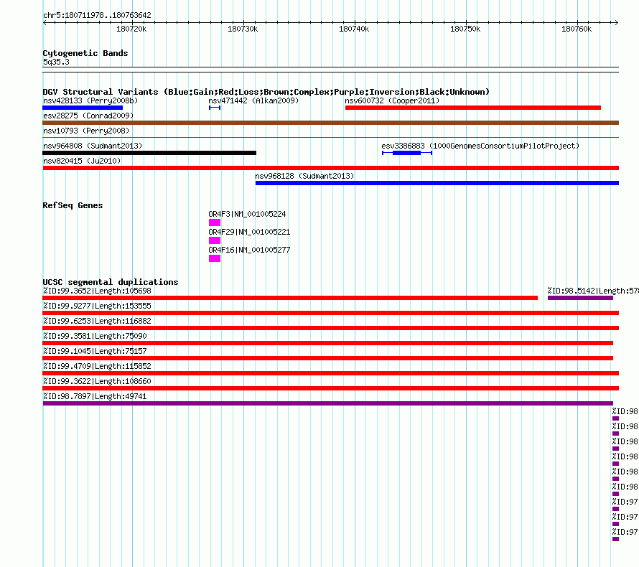Open the OR4F29|NM_001005221 gene label
The image size is (639, 567).
[249, 232]
